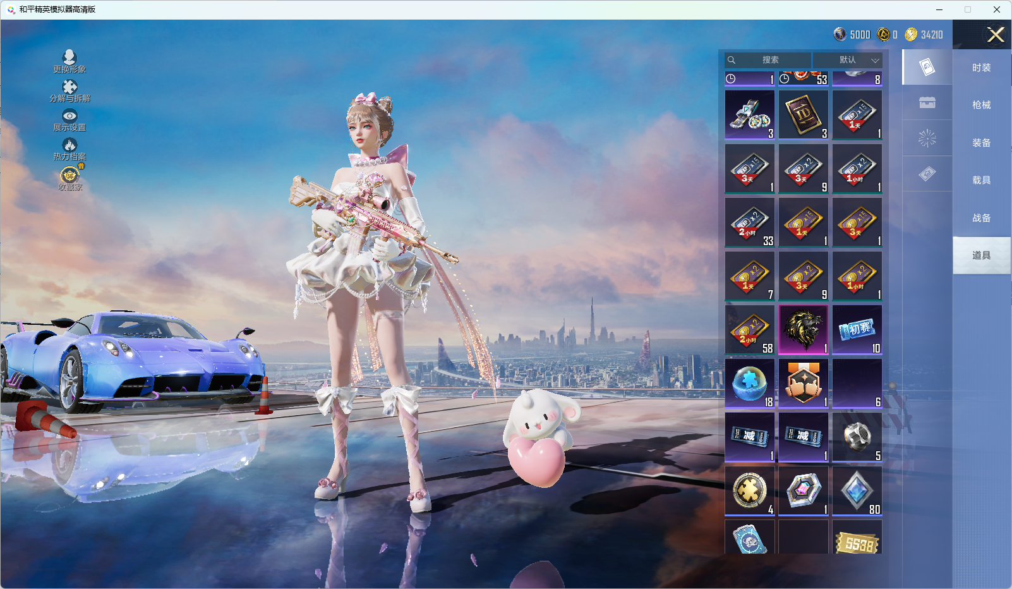
Task: Select the ID card item
Action: [804, 115]
